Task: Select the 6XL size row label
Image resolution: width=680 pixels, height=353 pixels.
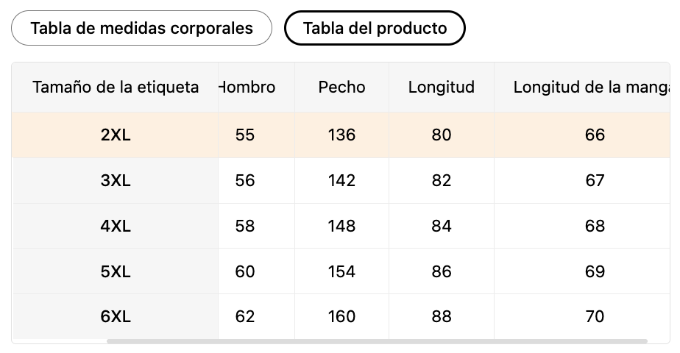Action: click(x=116, y=317)
